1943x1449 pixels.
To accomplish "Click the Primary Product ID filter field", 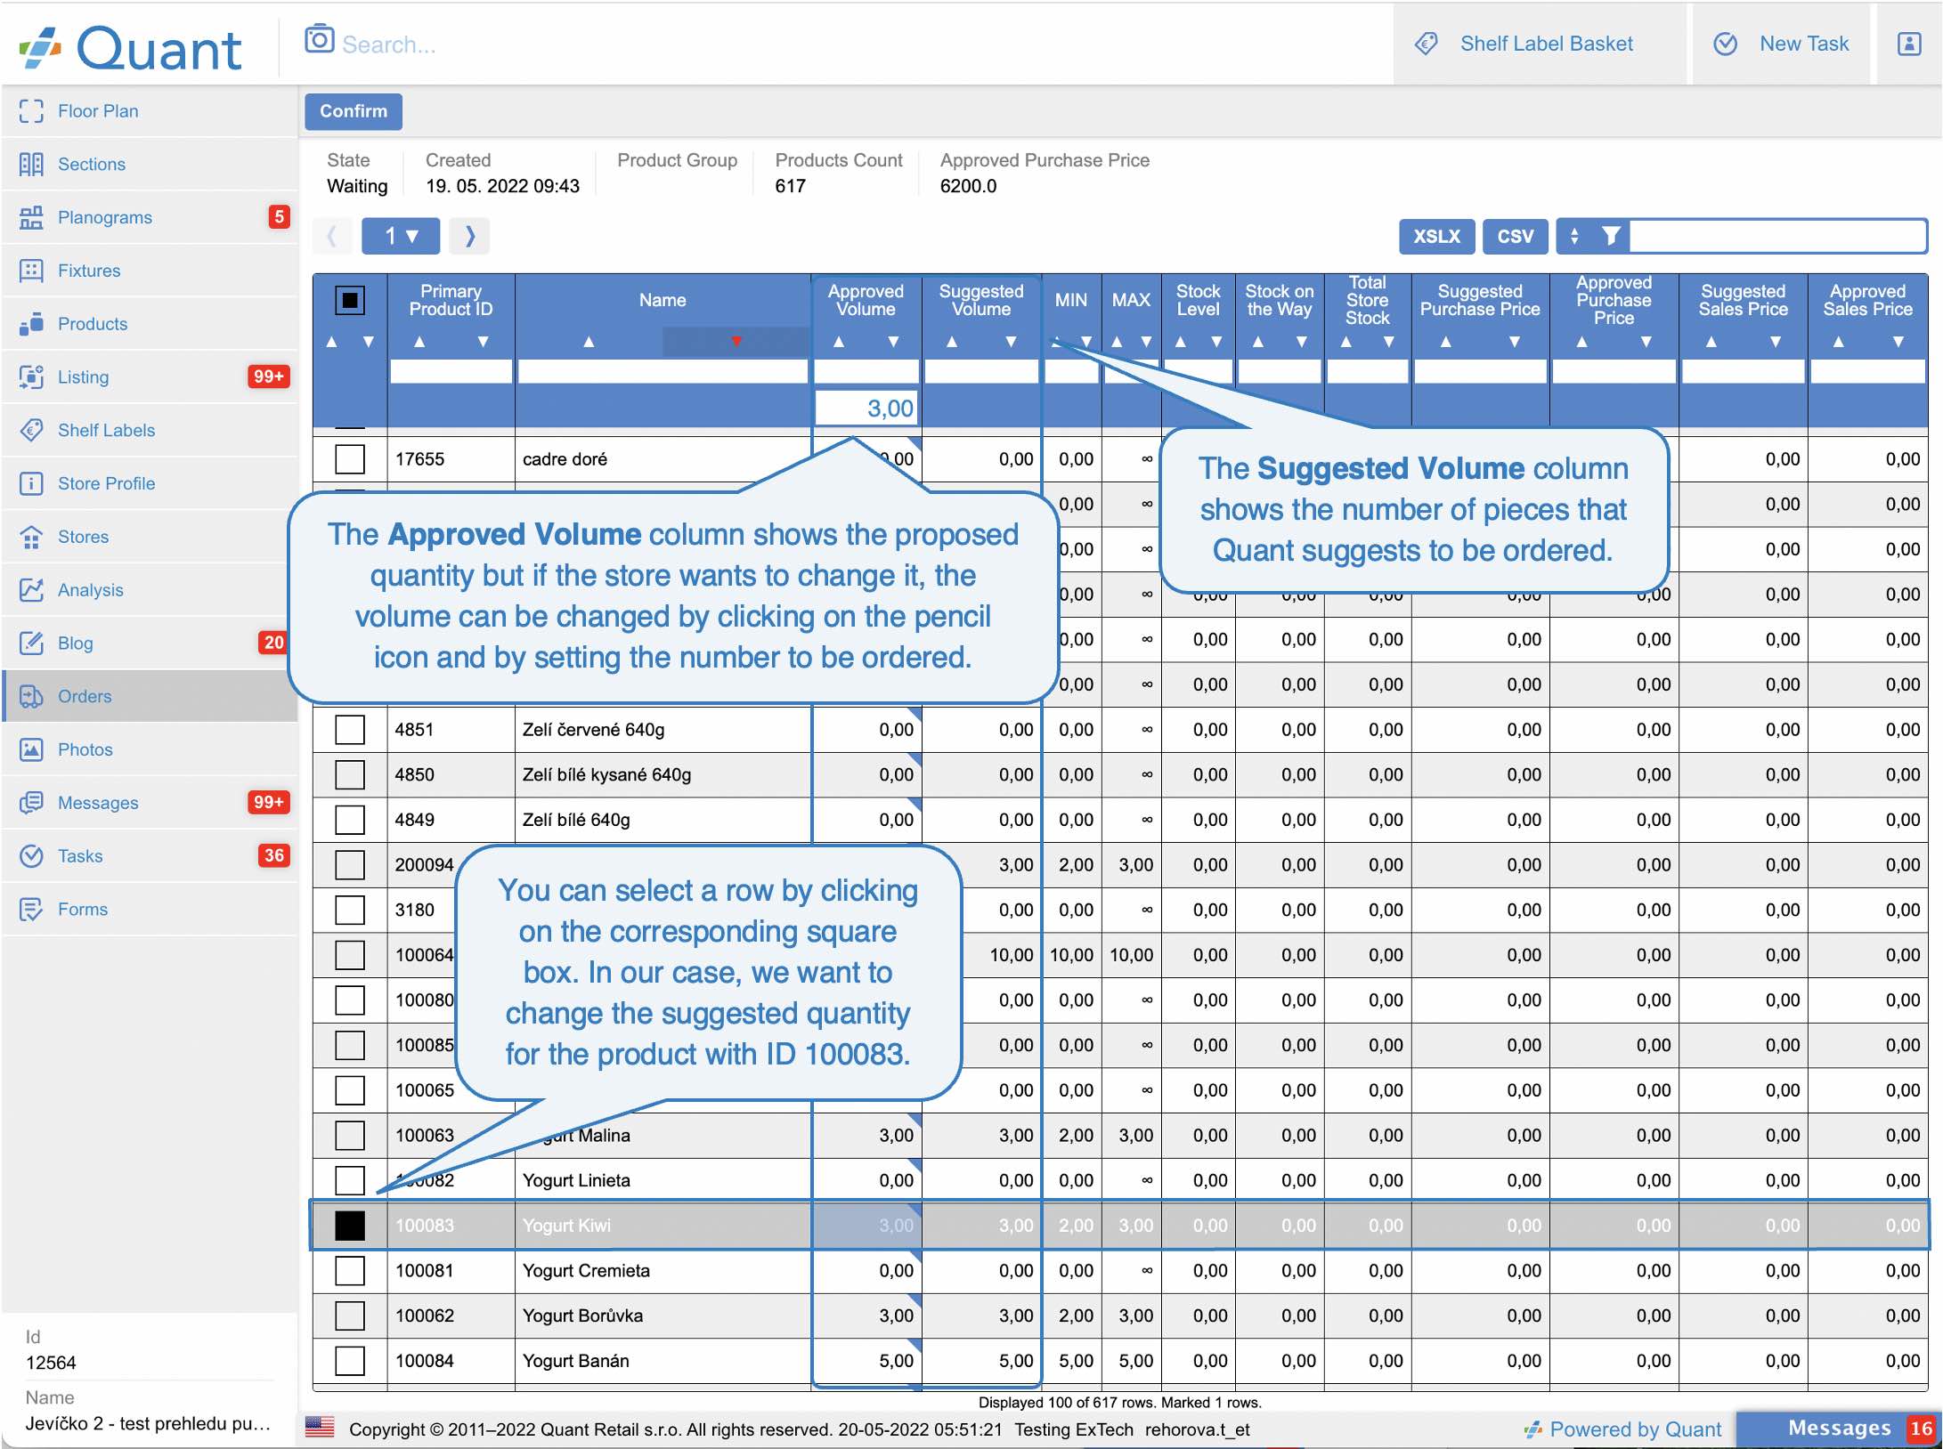I will click(x=451, y=372).
